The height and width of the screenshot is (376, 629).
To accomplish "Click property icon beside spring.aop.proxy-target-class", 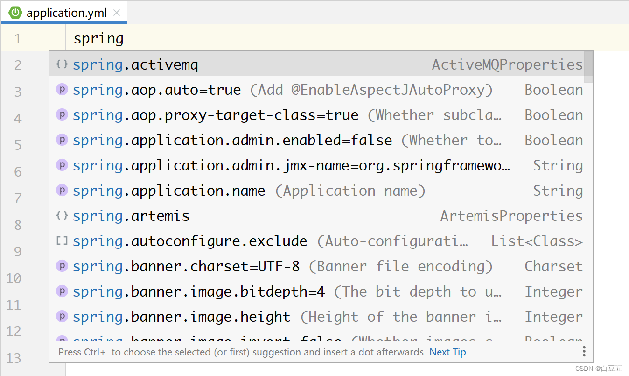I will [62, 114].
